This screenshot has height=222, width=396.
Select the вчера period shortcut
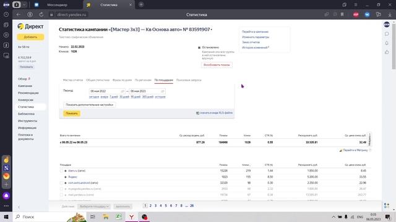click(x=105, y=97)
